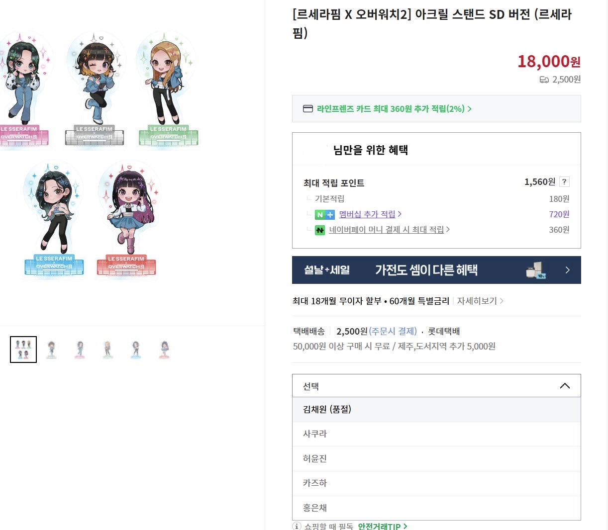
Task: Click the appliance icon in 설날 세일 banner
Action: point(536,270)
